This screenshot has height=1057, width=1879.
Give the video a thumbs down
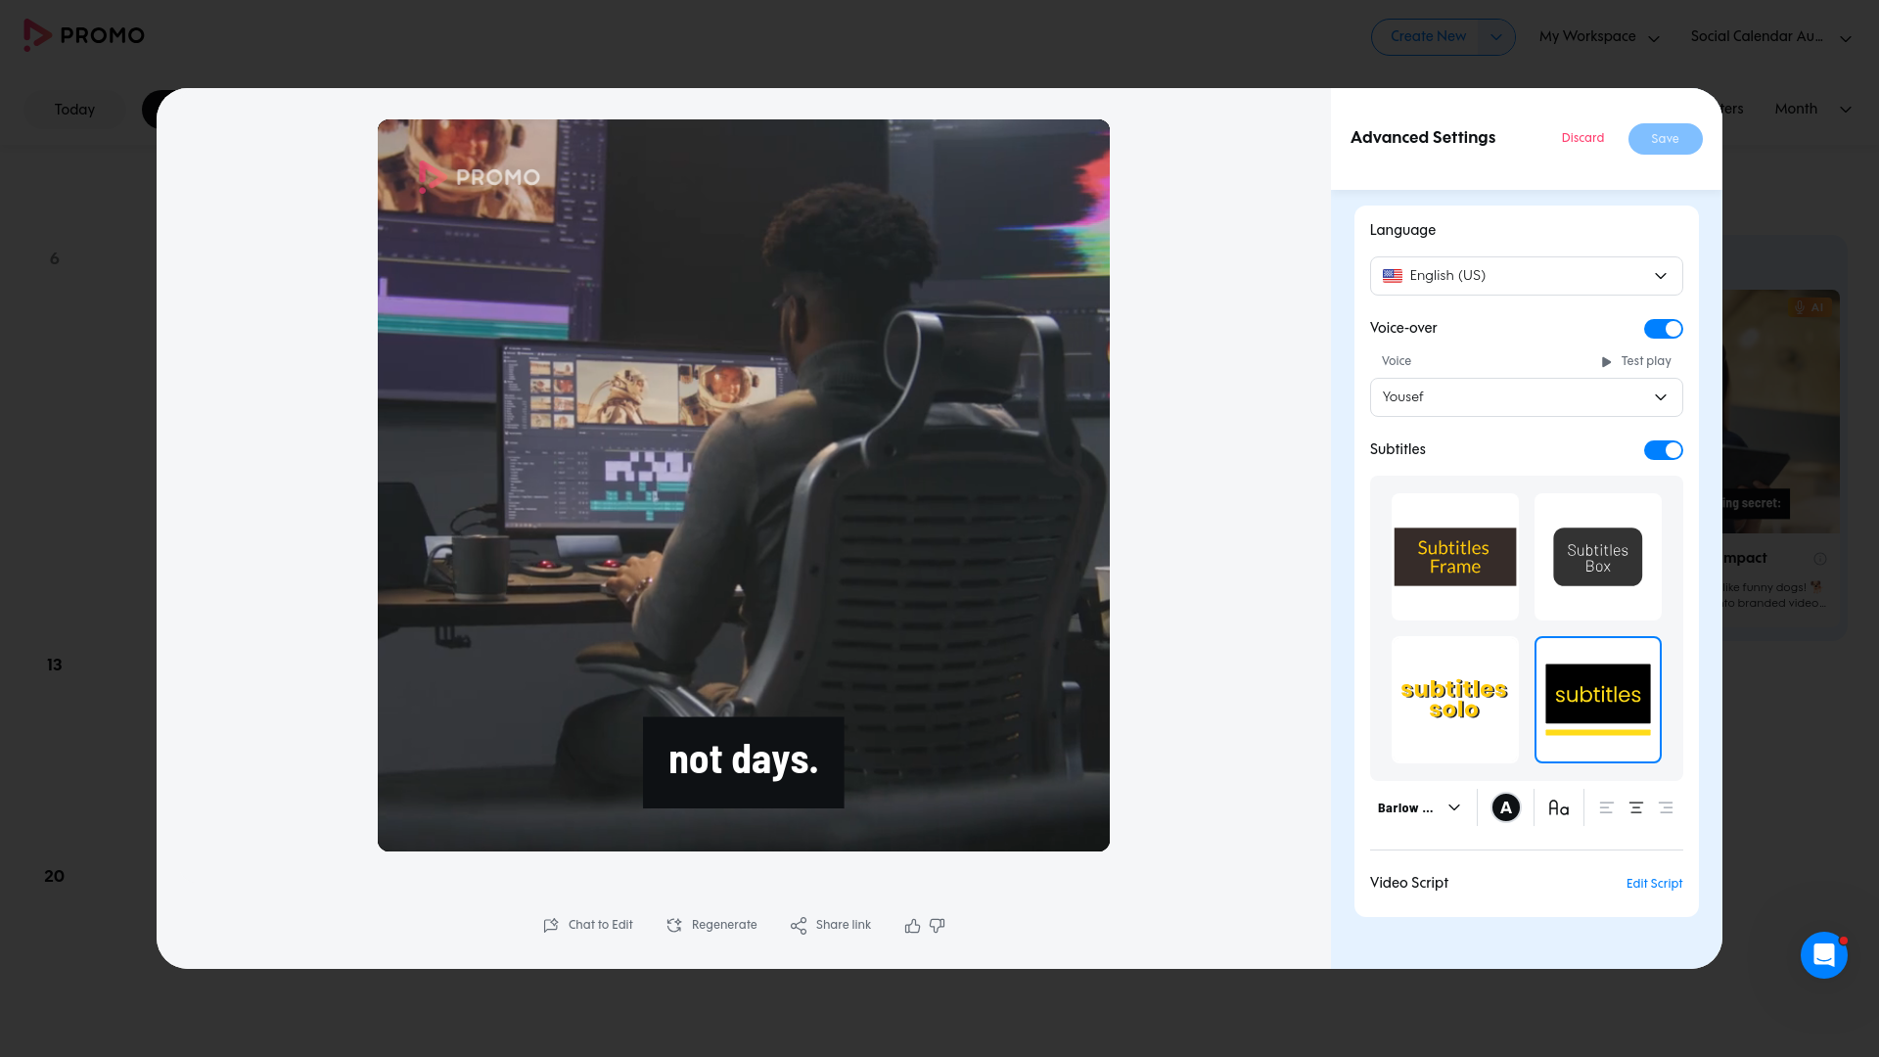tap(937, 925)
